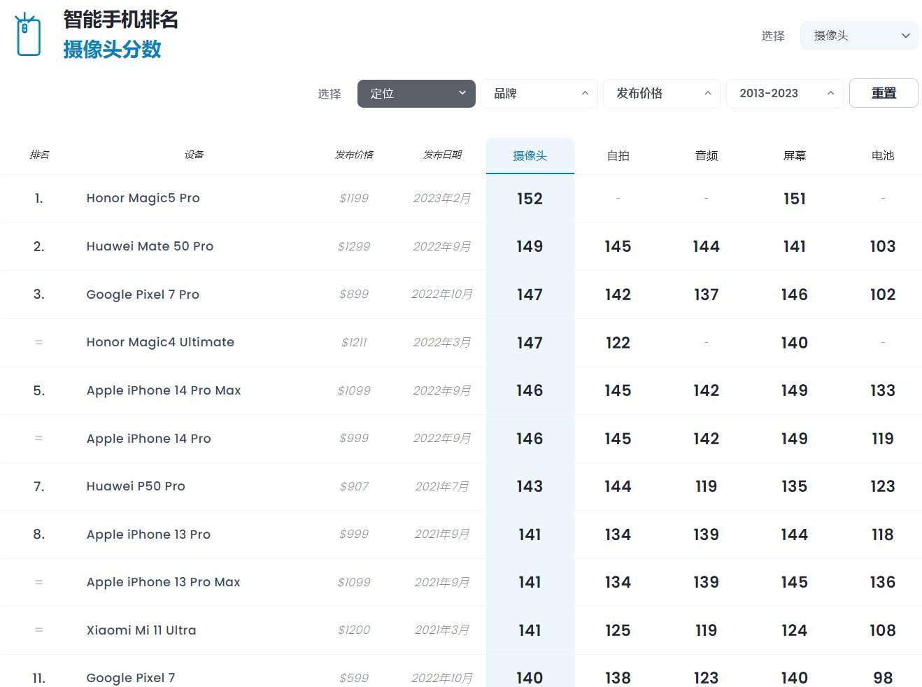Click audio score 137 for Google Pixel 7 Pro

point(707,295)
